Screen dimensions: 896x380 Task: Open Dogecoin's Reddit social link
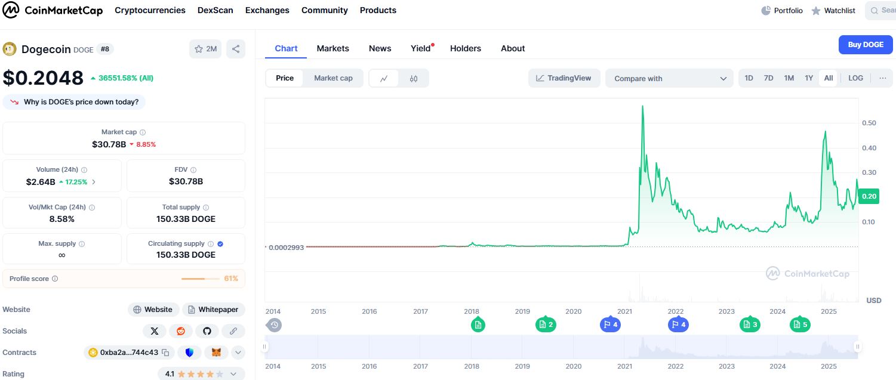point(181,331)
